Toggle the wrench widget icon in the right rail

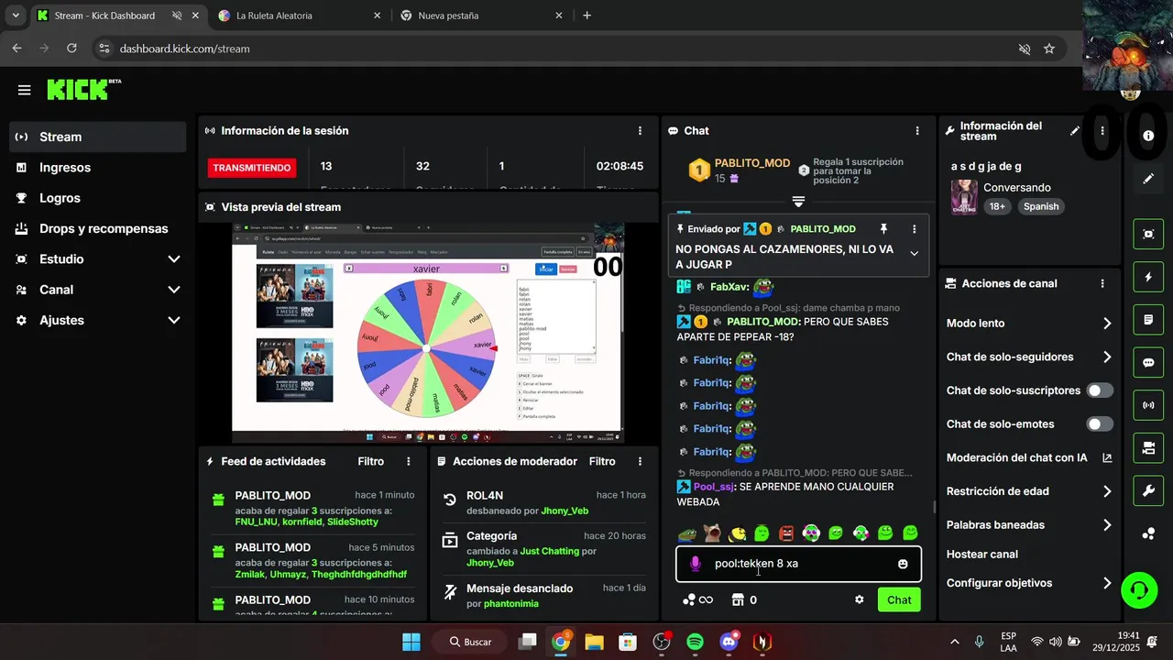1148,491
